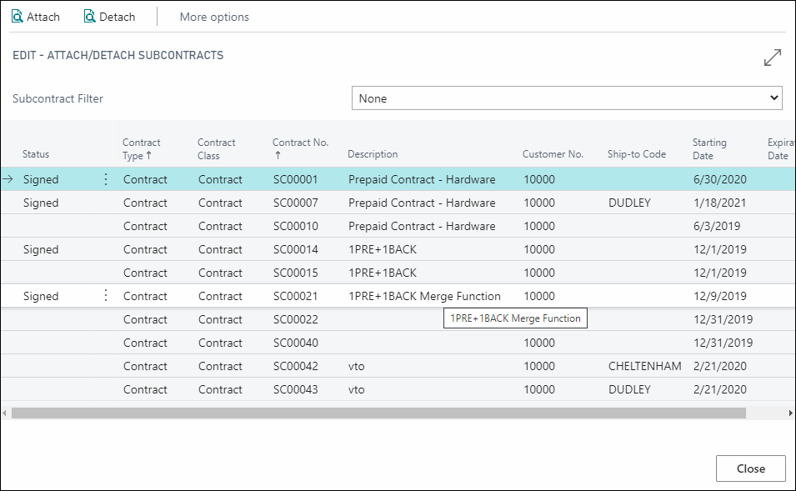This screenshot has height=491, width=796.
Task: Click starting date 1/18/2021
Action: (x=720, y=203)
